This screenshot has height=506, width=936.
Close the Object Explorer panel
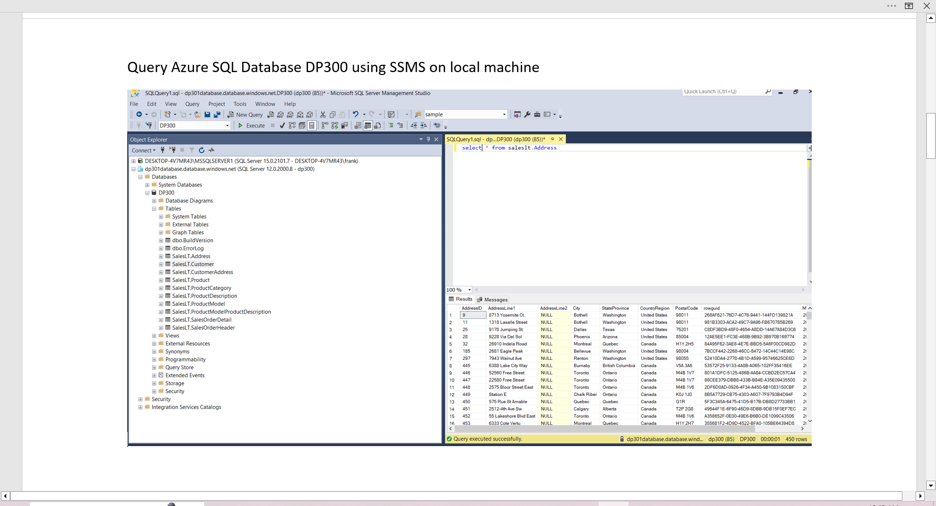(x=436, y=139)
